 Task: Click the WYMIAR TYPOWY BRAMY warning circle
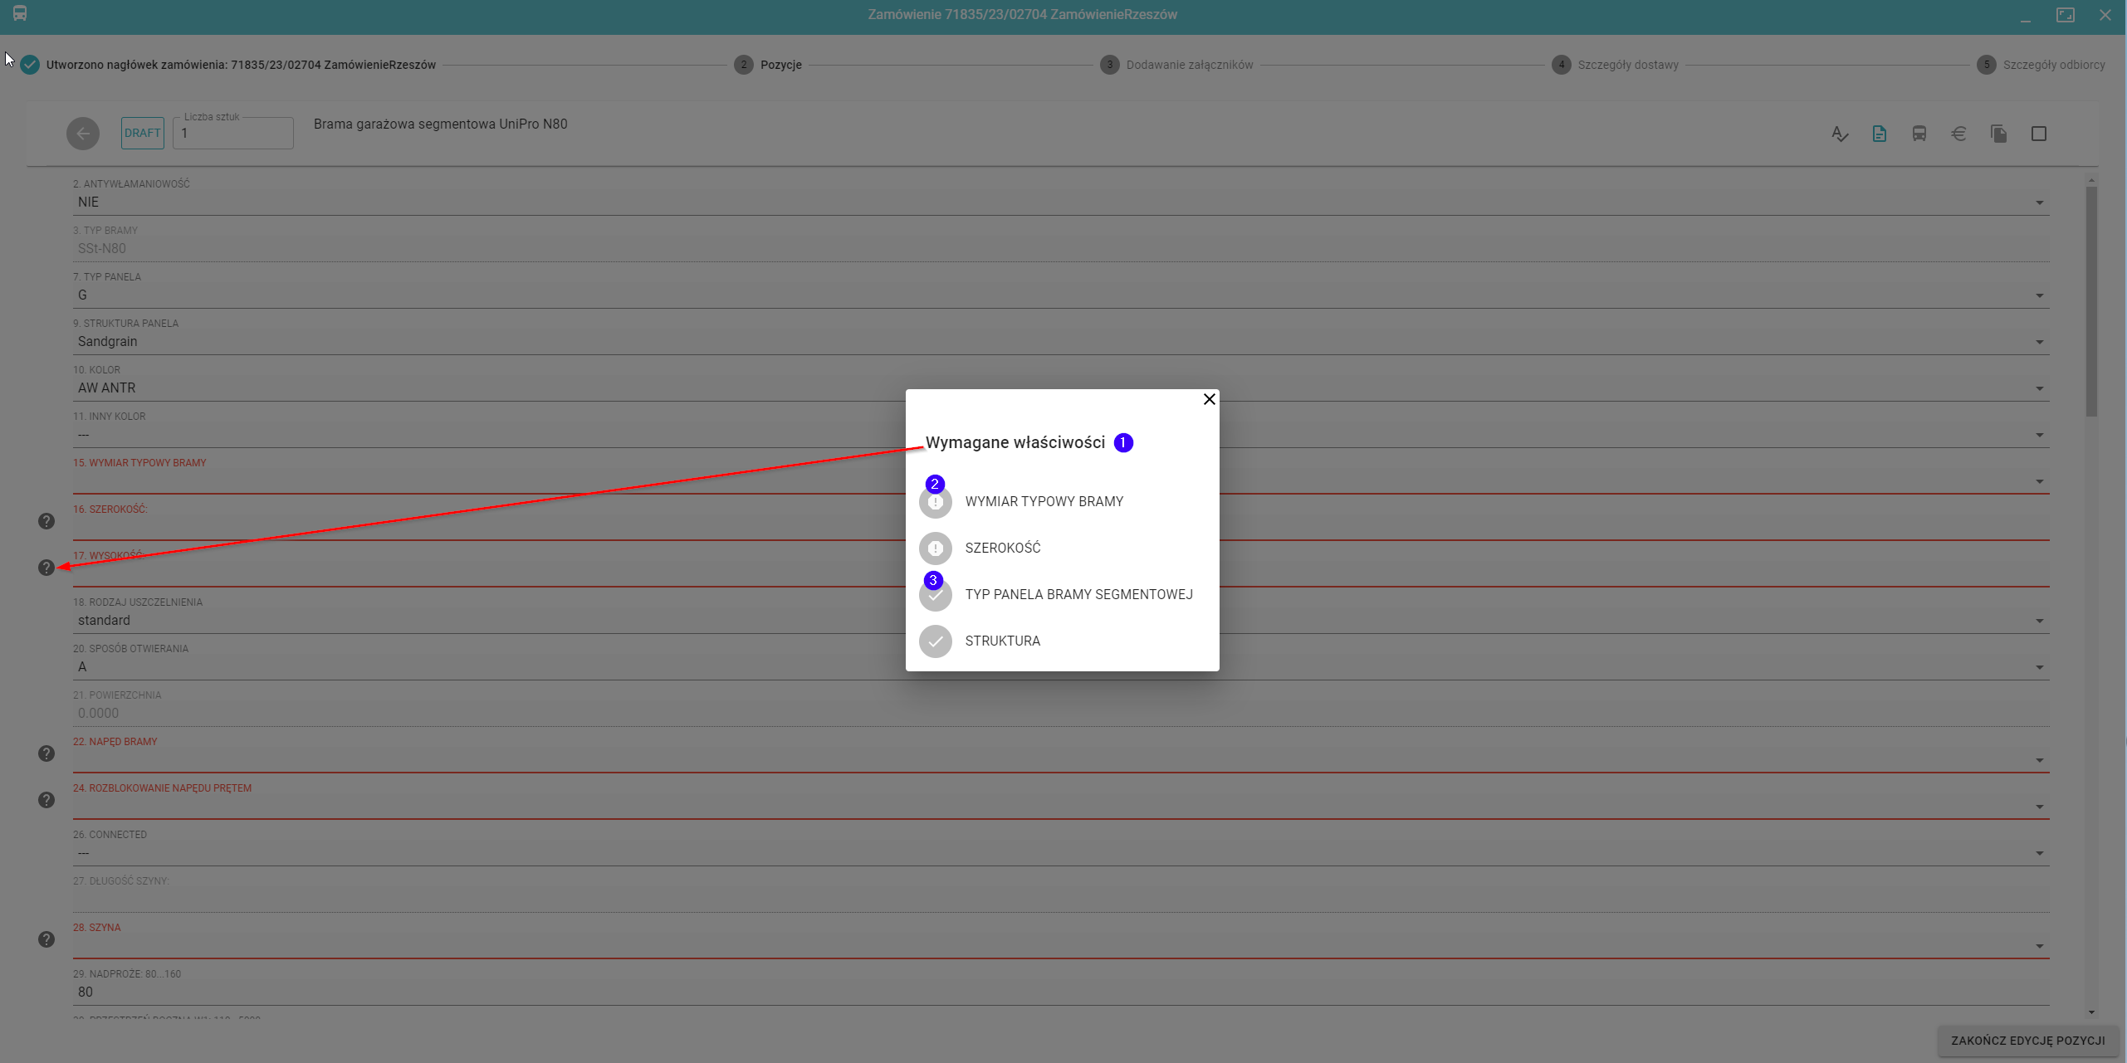936,502
